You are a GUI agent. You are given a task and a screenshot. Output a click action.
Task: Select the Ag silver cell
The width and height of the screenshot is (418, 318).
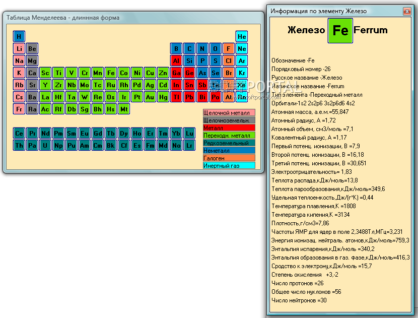(150, 85)
